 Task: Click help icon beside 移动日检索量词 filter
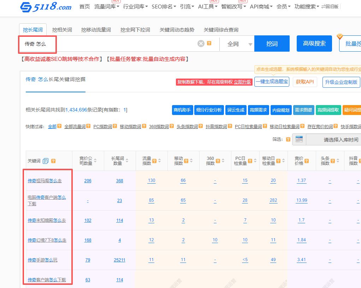coord(302,126)
